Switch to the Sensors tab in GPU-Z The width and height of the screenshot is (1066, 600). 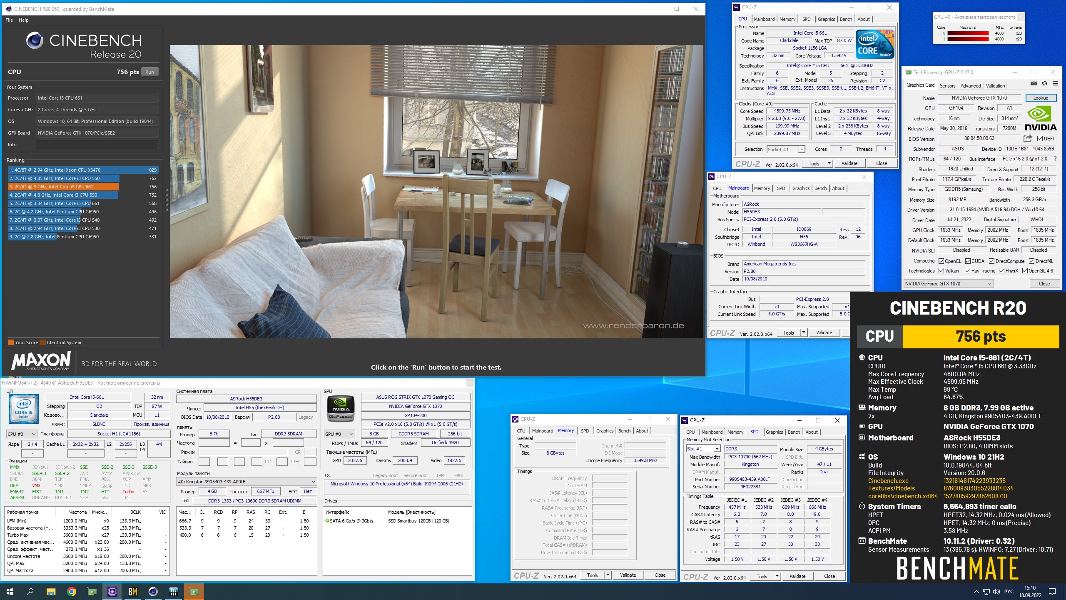[x=947, y=85]
